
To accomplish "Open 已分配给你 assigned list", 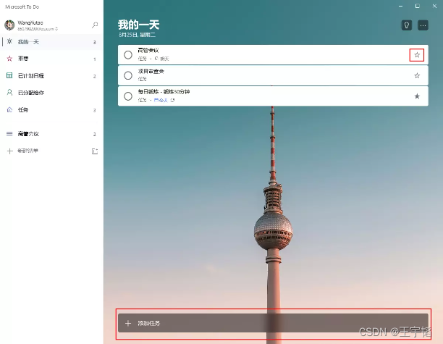I will pos(51,93).
